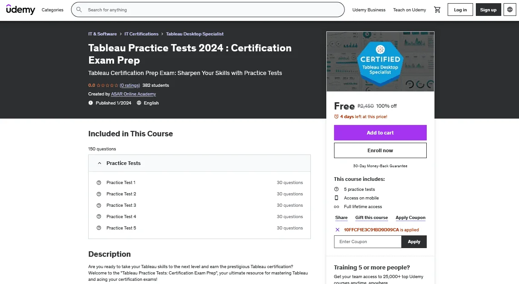This screenshot has width=519, height=284.
Task: Open the Gift this course link
Action: (x=371, y=218)
